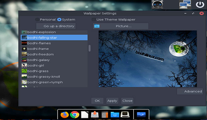The height and width of the screenshot is (120, 207).
Task: Open the file manager dock icon
Action: (x=115, y=115)
